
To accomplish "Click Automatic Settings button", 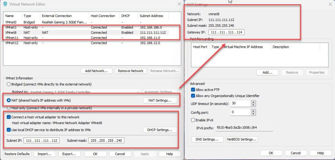I will (160, 92).
